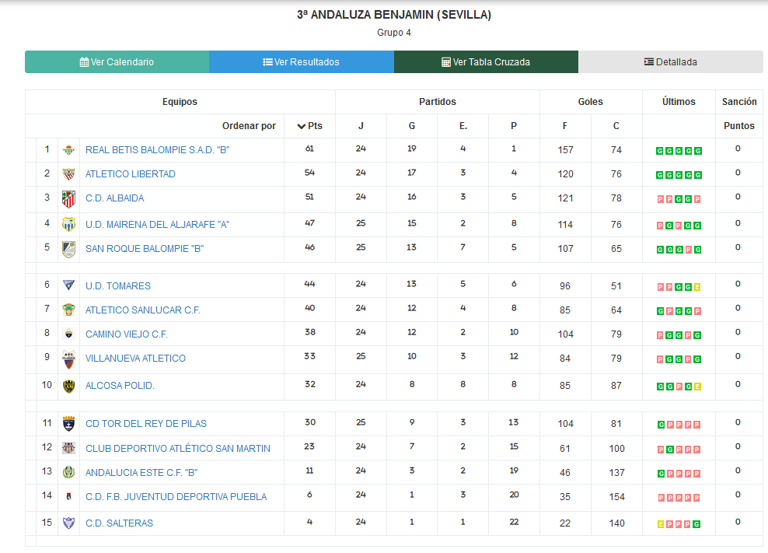The height and width of the screenshot is (553, 768).
Task: Click the C.D. Albaida team crest
Action: pyautogui.click(x=68, y=199)
